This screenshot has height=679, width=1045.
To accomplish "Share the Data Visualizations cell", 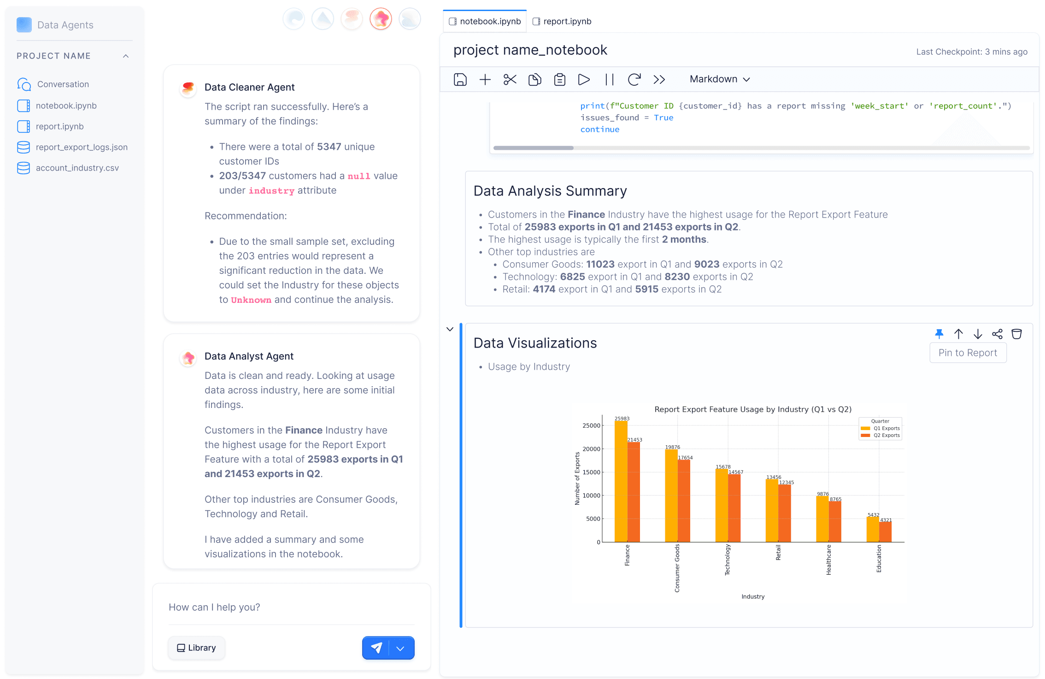I will 997,334.
